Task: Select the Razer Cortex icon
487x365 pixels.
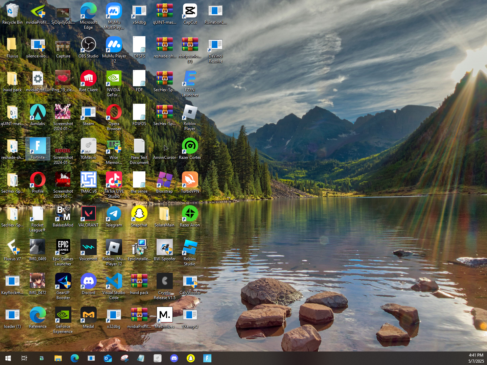Action: point(190,149)
